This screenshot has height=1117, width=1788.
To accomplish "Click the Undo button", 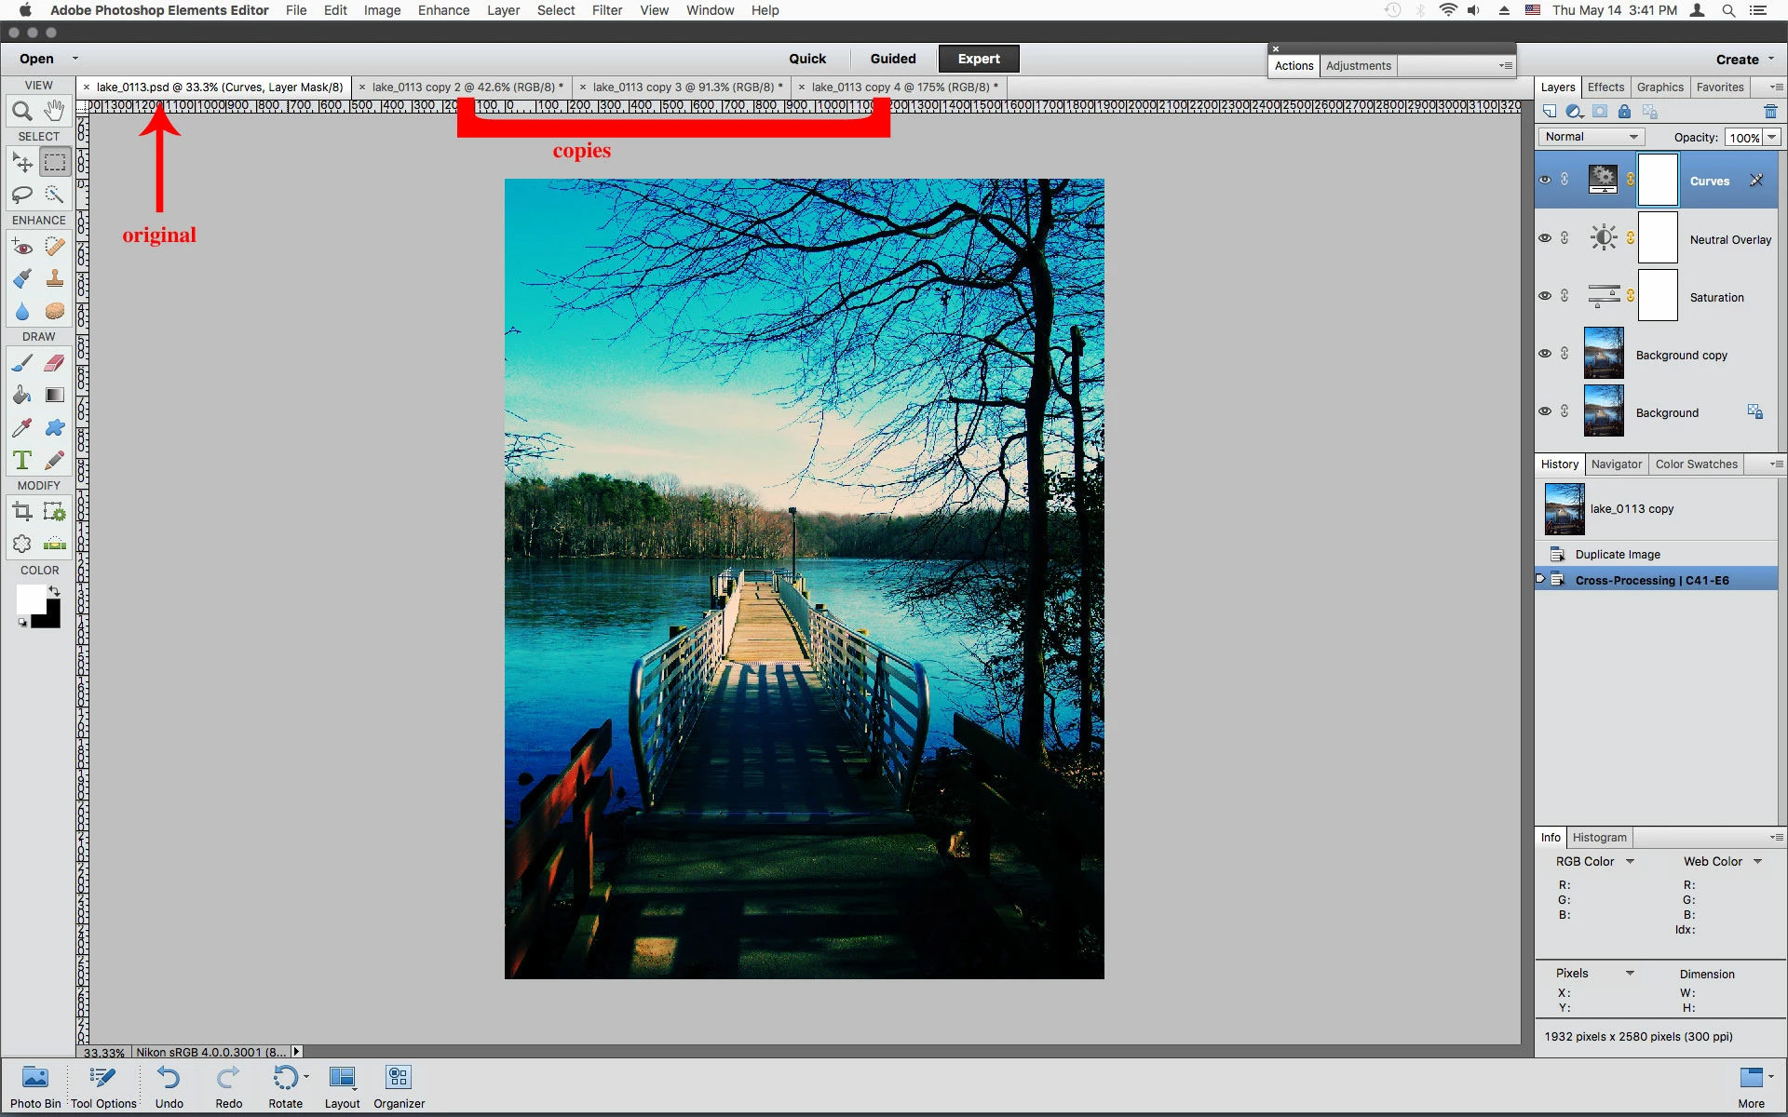I will tap(169, 1086).
